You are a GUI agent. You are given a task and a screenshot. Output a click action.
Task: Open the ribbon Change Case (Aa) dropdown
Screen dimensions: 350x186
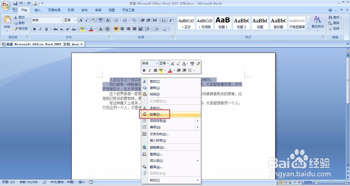(75, 29)
